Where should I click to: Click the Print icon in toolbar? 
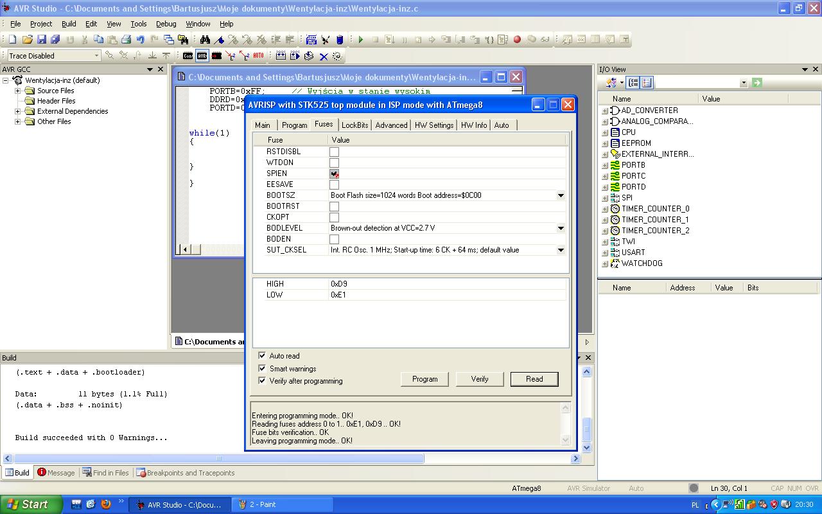click(x=127, y=39)
